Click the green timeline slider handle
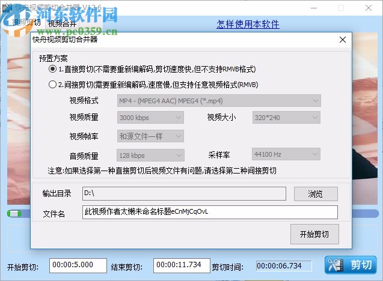383x281 pixels. click(14, 214)
